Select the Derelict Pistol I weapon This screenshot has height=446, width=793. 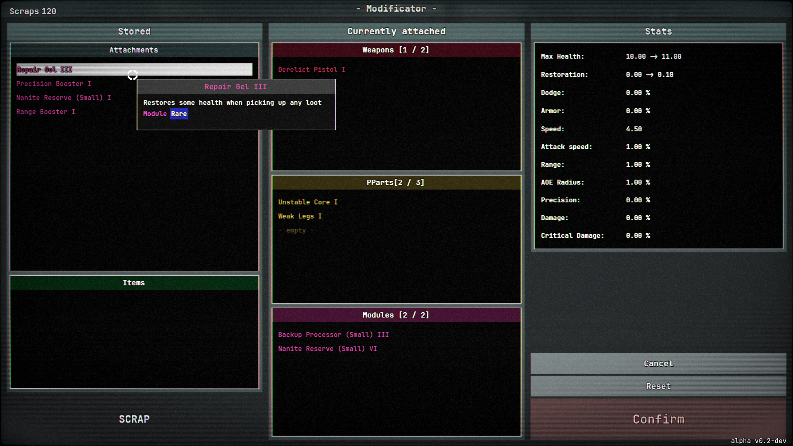pos(312,69)
